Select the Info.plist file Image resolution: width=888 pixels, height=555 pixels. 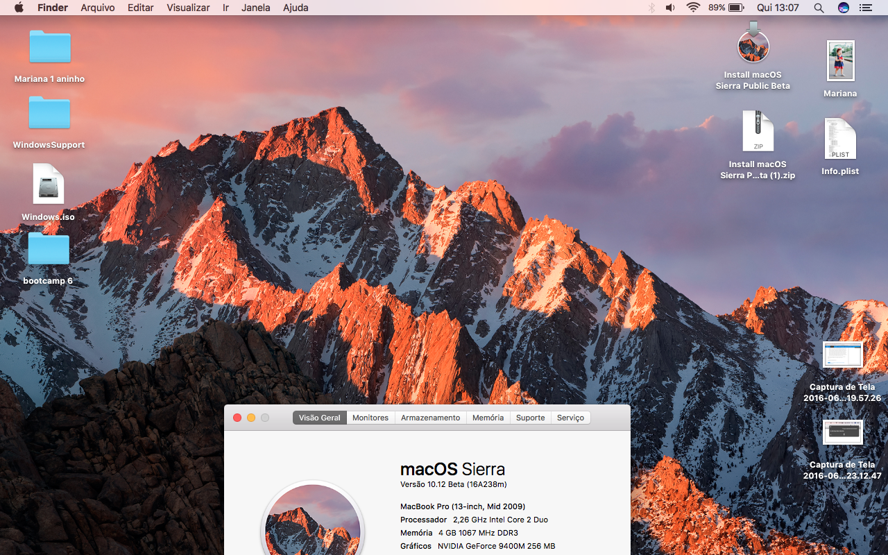[x=840, y=146]
